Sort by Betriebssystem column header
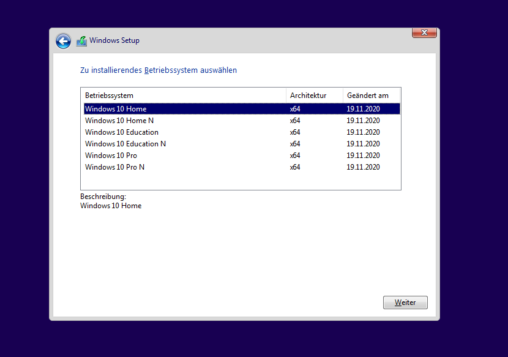Screen dimensions: 508x357 coord(184,96)
